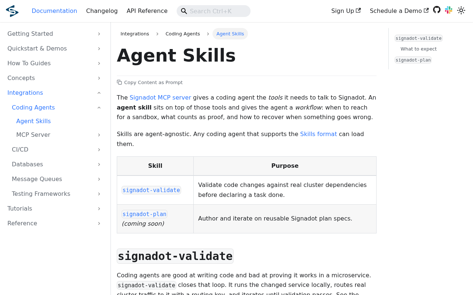Click the signadot-plan table link
The width and height of the screenshot is (473, 295).
point(144,214)
